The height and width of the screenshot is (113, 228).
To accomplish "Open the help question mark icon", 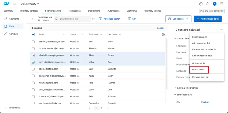I will pyautogui.click(x=201, y=4).
